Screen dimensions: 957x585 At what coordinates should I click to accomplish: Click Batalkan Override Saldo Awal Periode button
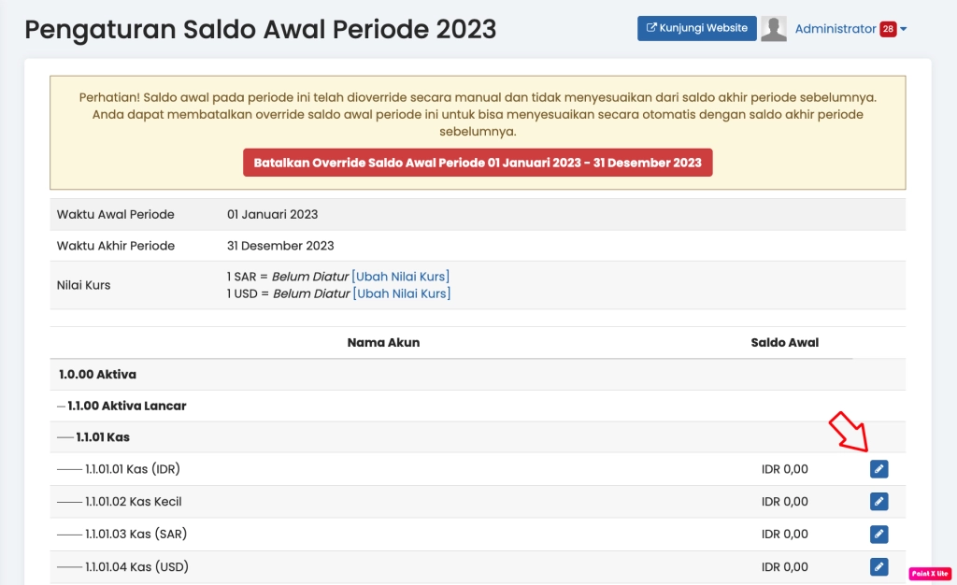(478, 162)
